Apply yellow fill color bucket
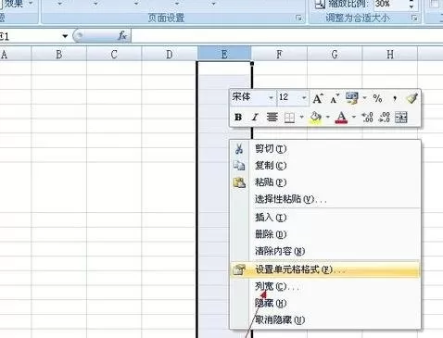This screenshot has height=338, width=443. point(316,118)
